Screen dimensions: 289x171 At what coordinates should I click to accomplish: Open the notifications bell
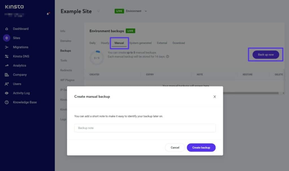pyautogui.click(x=48, y=14)
